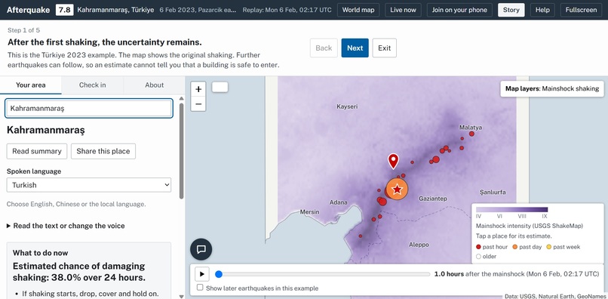
Task: Open Help
Action: point(542,10)
